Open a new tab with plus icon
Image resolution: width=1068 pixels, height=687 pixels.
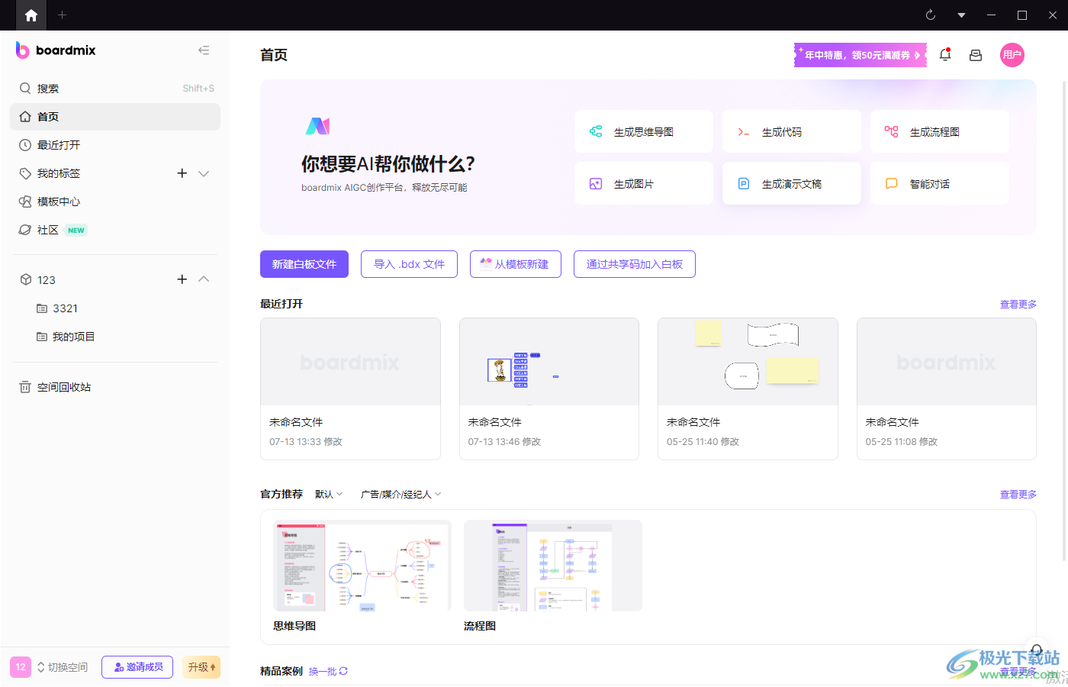pos(63,15)
